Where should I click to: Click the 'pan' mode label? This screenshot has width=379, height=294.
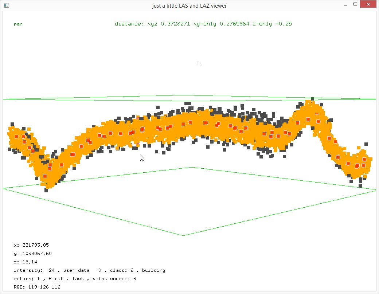18,24
